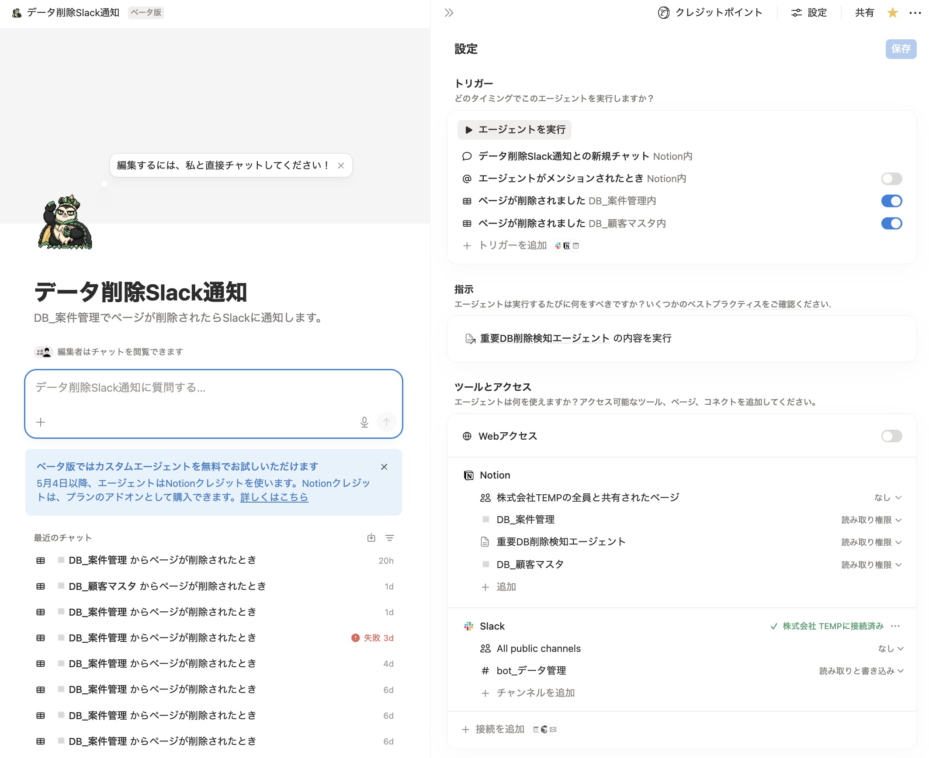
Task: Open the なし dropdown for 株式会社TEMPの全員と共有されたページ
Action: point(887,498)
